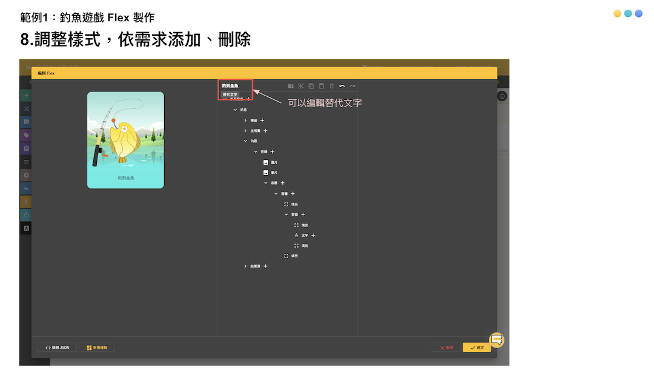The height and width of the screenshot is (373, 654).
Task: Click the clipboard paste icon
Action: [x=322, y=86]
